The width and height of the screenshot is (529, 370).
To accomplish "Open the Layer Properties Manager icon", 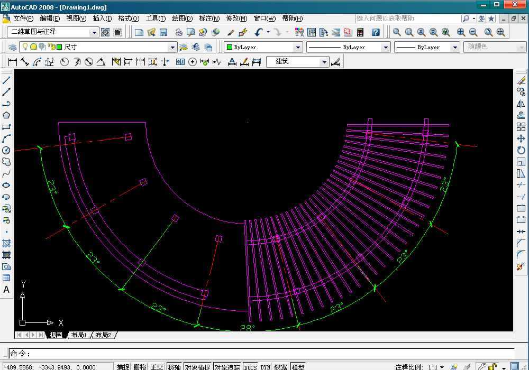I will coord(13,47).
